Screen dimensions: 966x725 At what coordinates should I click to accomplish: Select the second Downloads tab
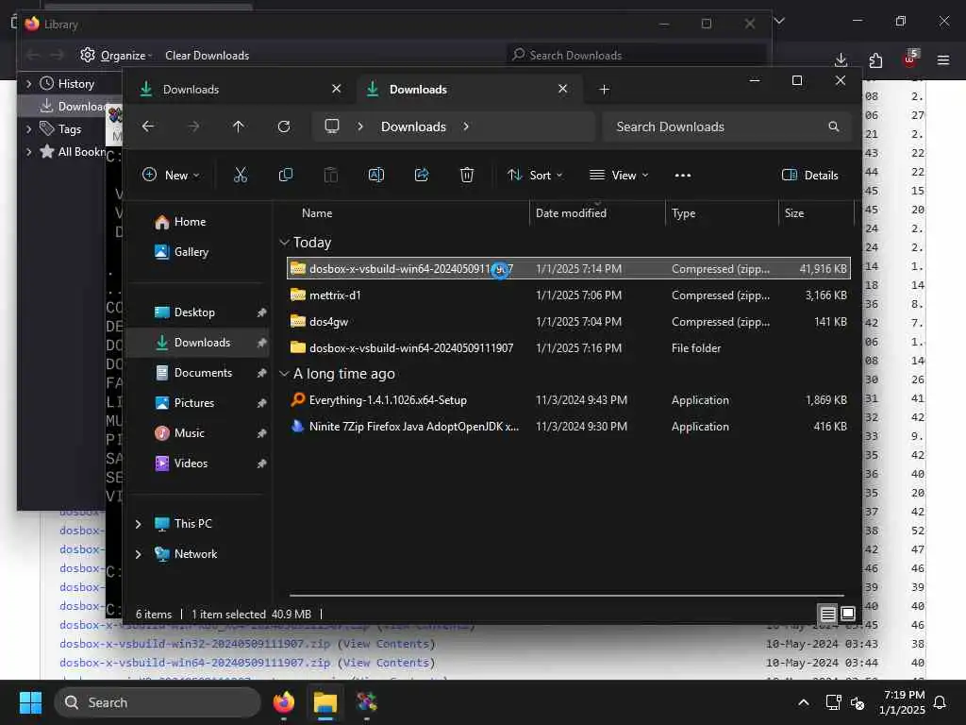click(470, 90)
